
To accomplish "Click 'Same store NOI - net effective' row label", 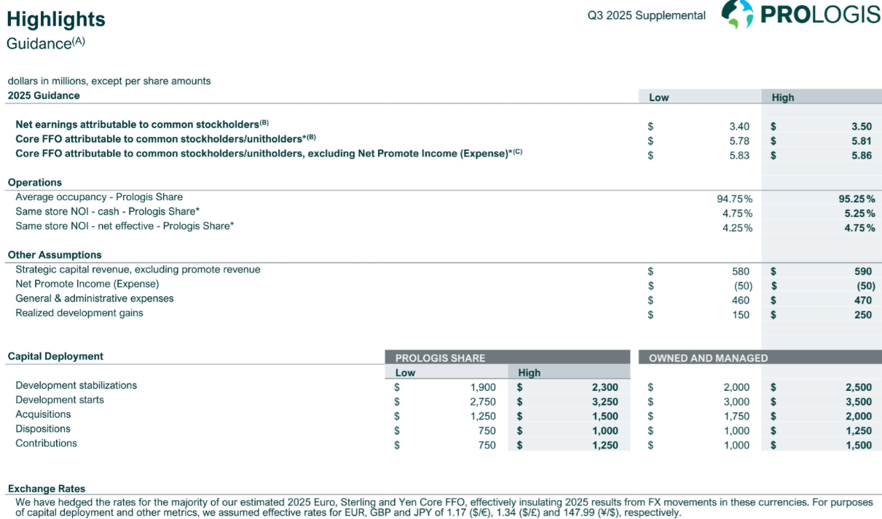I will (x=125, y=226).
